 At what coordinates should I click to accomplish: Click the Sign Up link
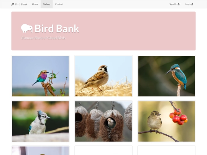[x=175, y=4]
